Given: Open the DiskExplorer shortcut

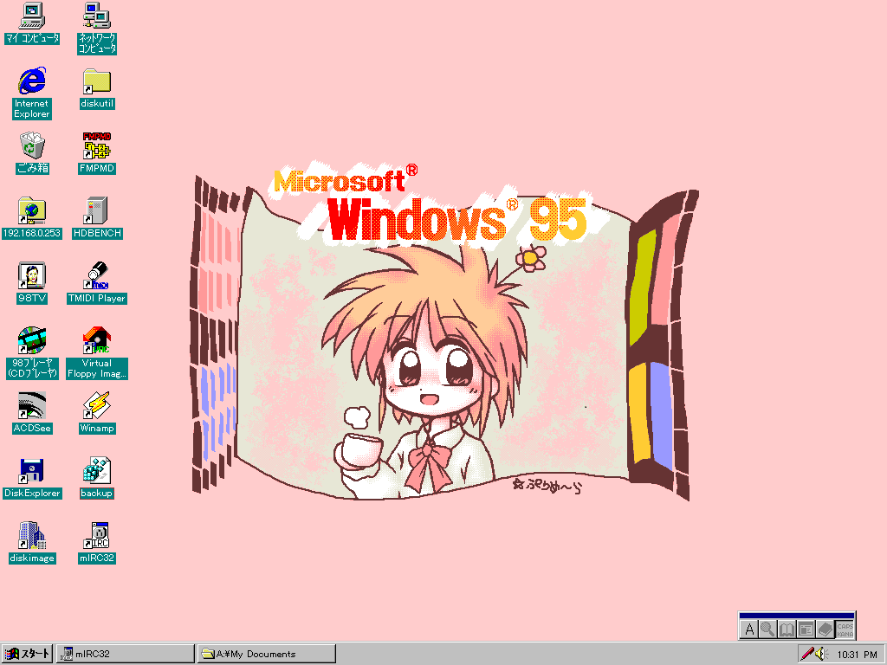Looking at the screenshot, I should (32, 471).
